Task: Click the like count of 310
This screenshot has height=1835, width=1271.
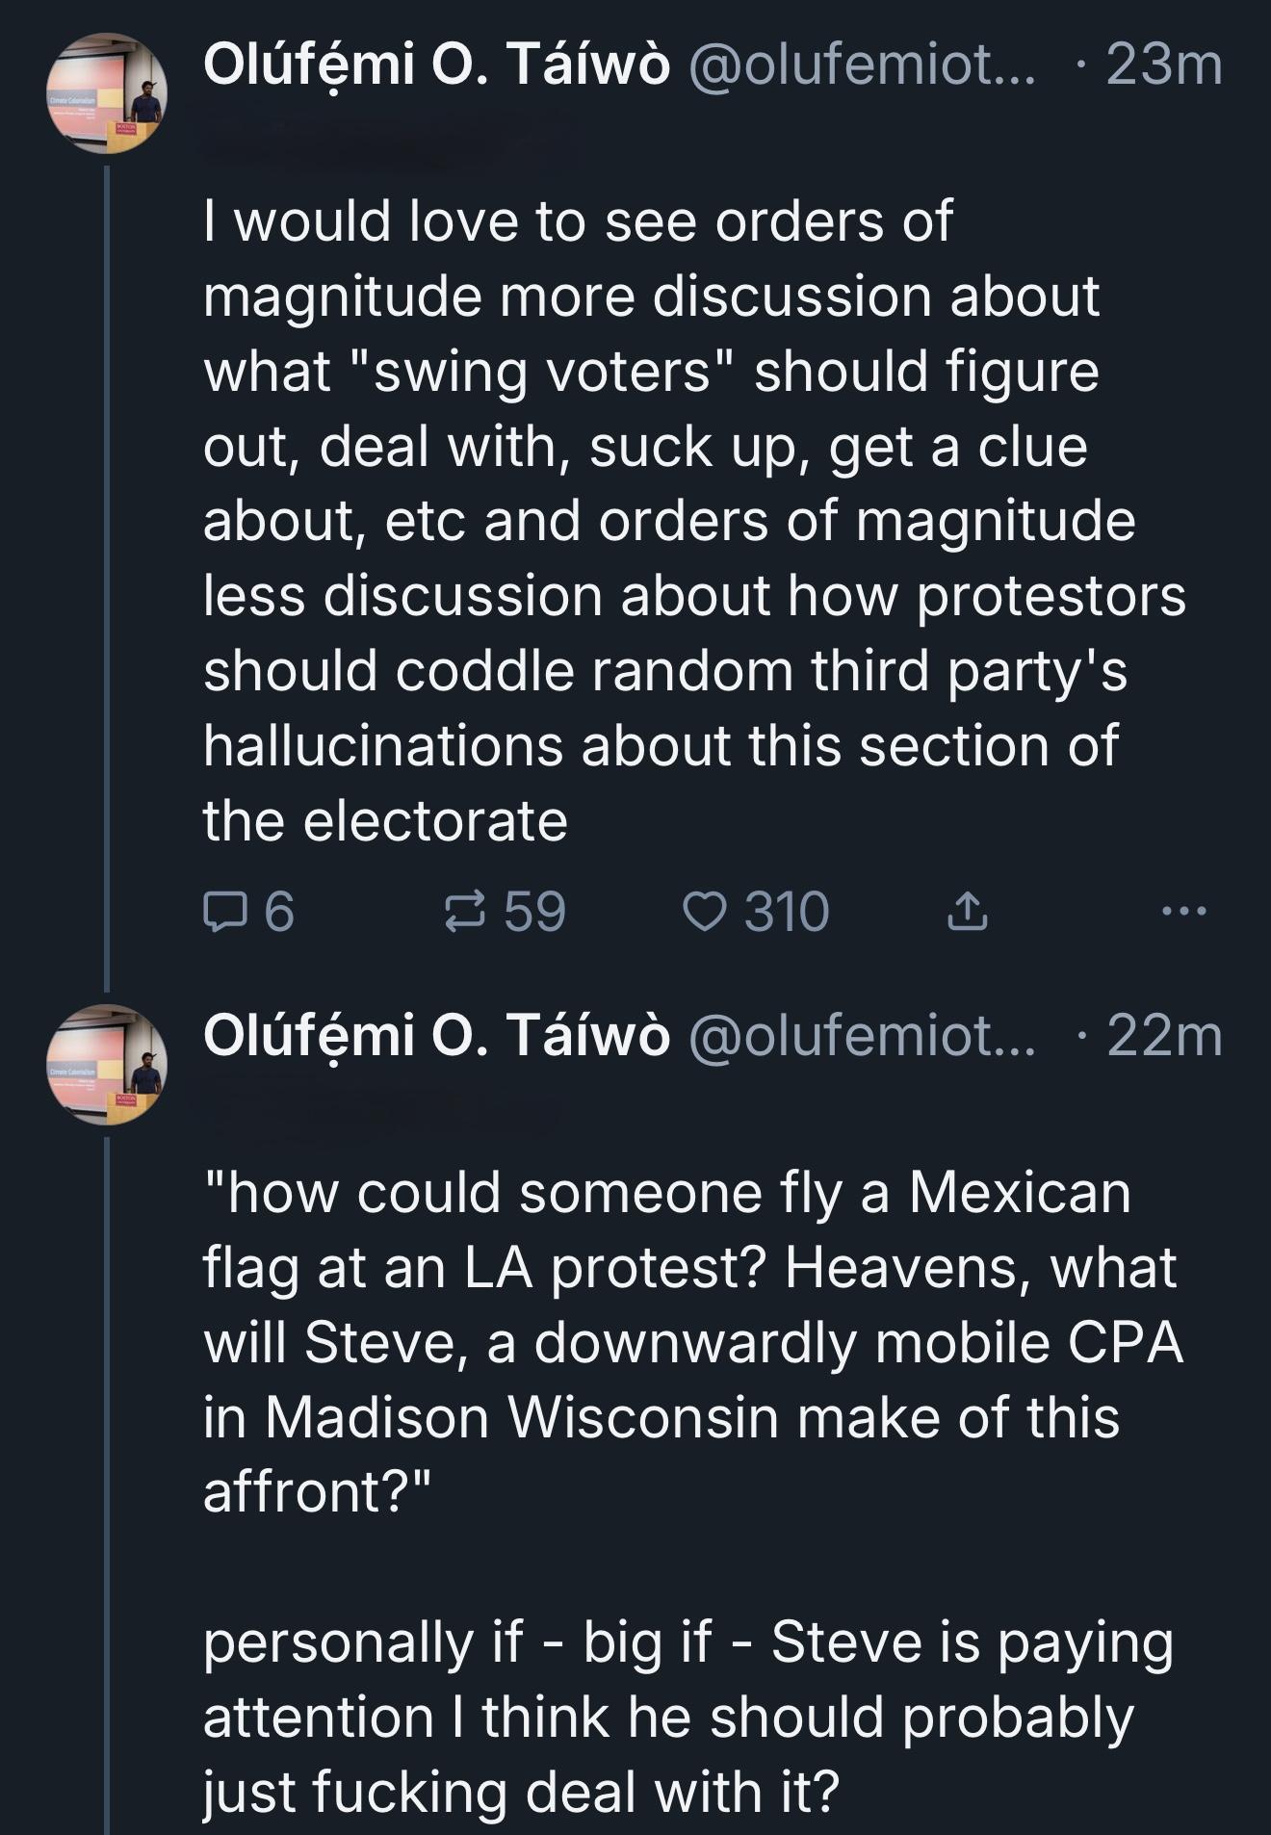Action: 786,911
